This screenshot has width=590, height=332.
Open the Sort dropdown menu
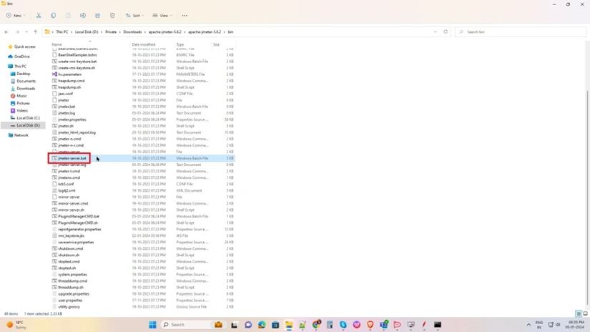point(134,15)
